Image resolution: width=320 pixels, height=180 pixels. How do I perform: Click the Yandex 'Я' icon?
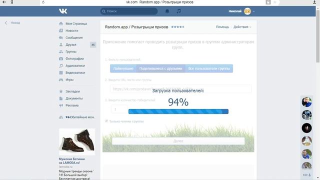tap(12, 2)
